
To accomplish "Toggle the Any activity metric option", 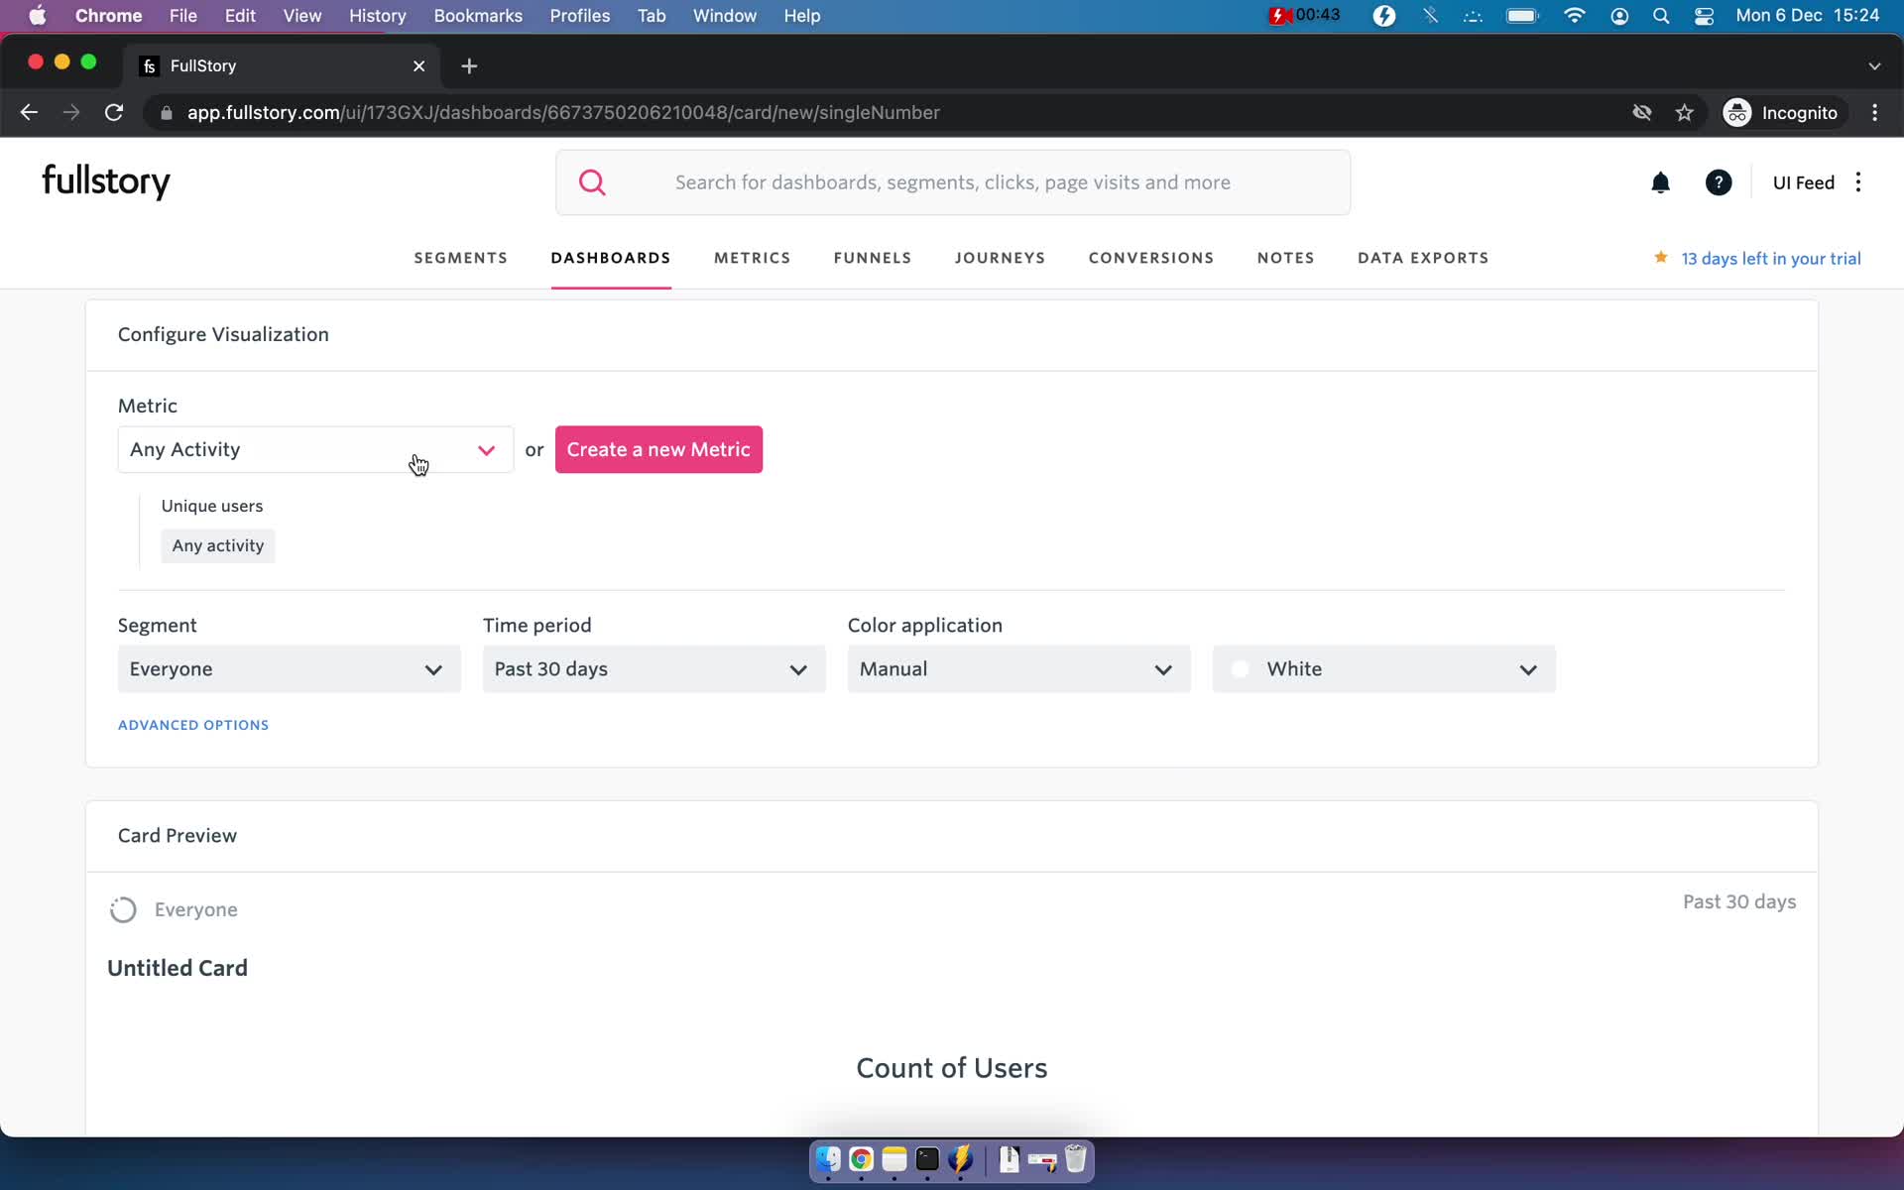I will coord(218,544).
